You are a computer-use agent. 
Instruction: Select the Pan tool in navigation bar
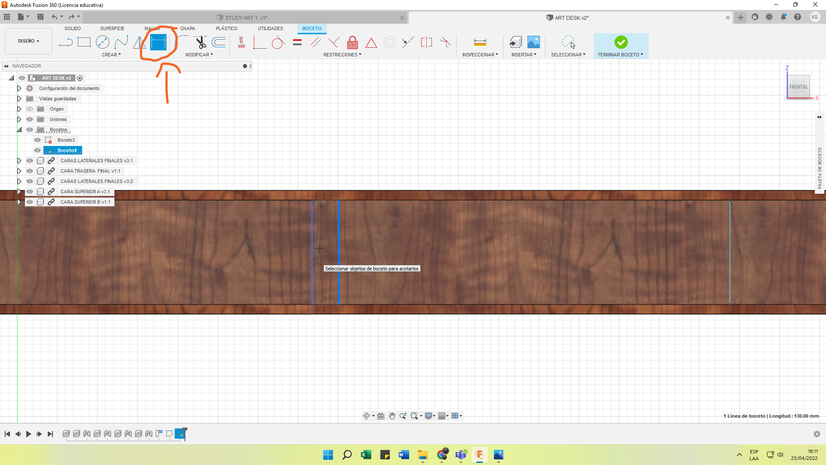click(x=392, y=416)
